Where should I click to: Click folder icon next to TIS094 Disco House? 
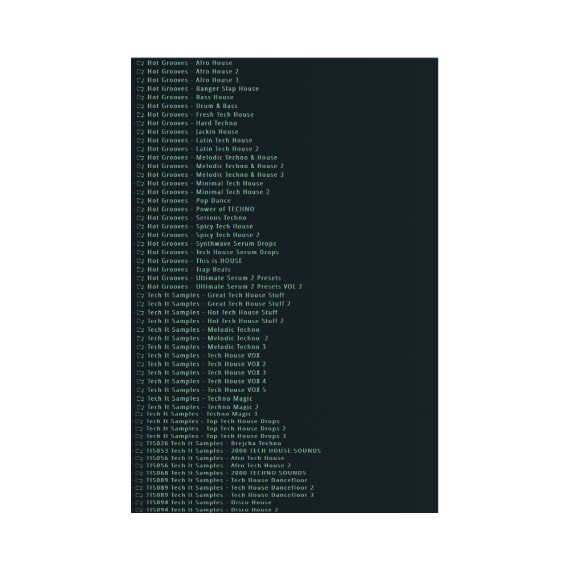point(139,503)
